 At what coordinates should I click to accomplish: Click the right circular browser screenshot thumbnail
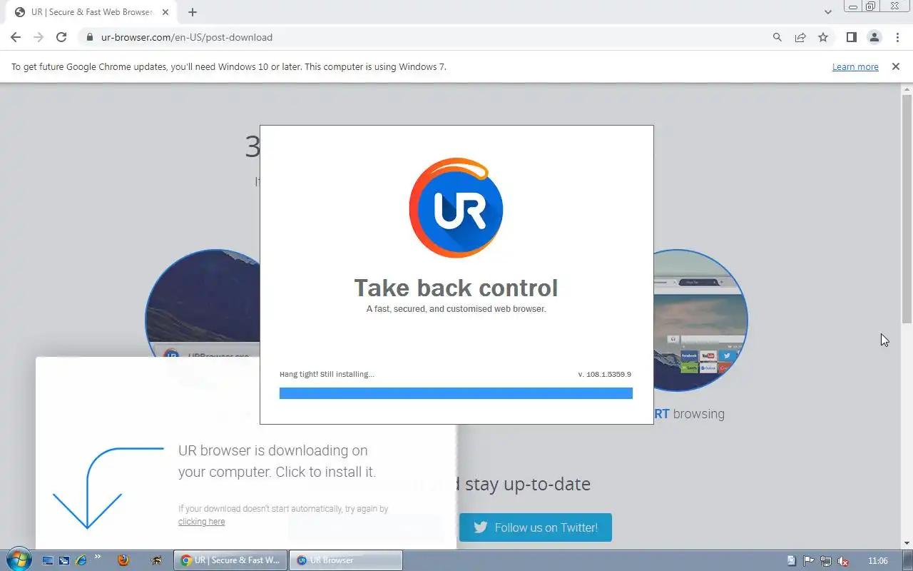pos(700,320)
